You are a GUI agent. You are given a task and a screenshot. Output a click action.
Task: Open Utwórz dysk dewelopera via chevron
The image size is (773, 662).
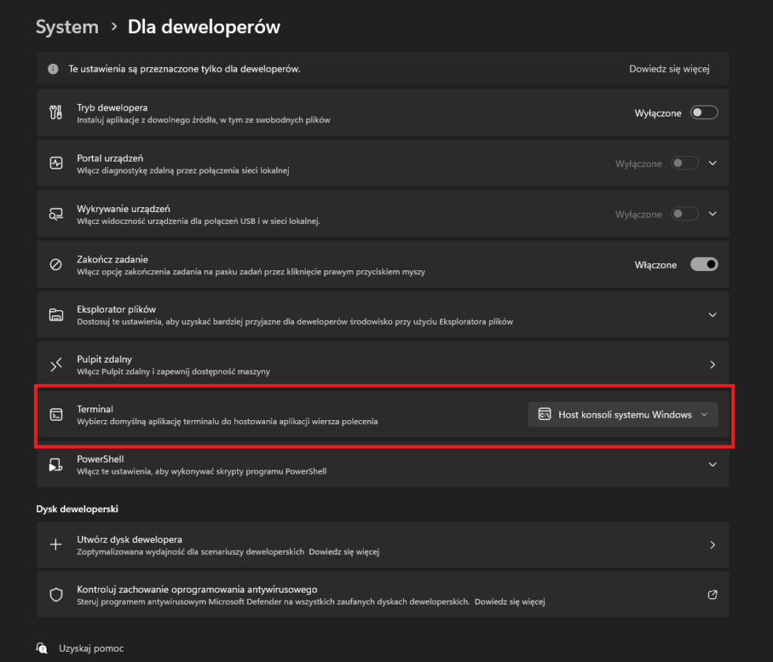pos(712,545)
